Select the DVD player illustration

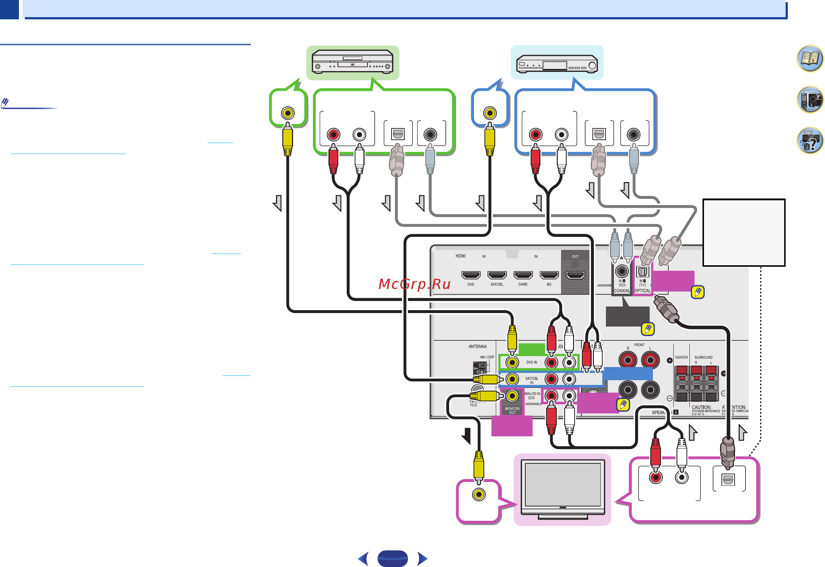tap(353, 62)
